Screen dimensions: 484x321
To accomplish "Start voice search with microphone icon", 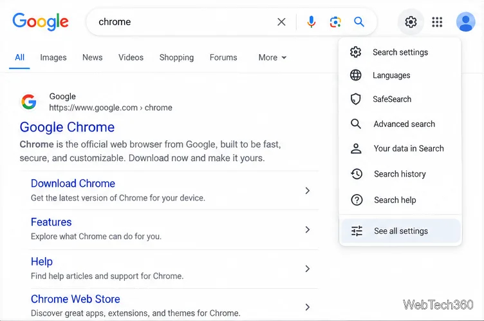I will coord(311,22).
